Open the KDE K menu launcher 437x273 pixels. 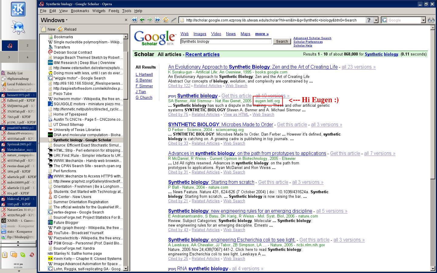(18, 9)
